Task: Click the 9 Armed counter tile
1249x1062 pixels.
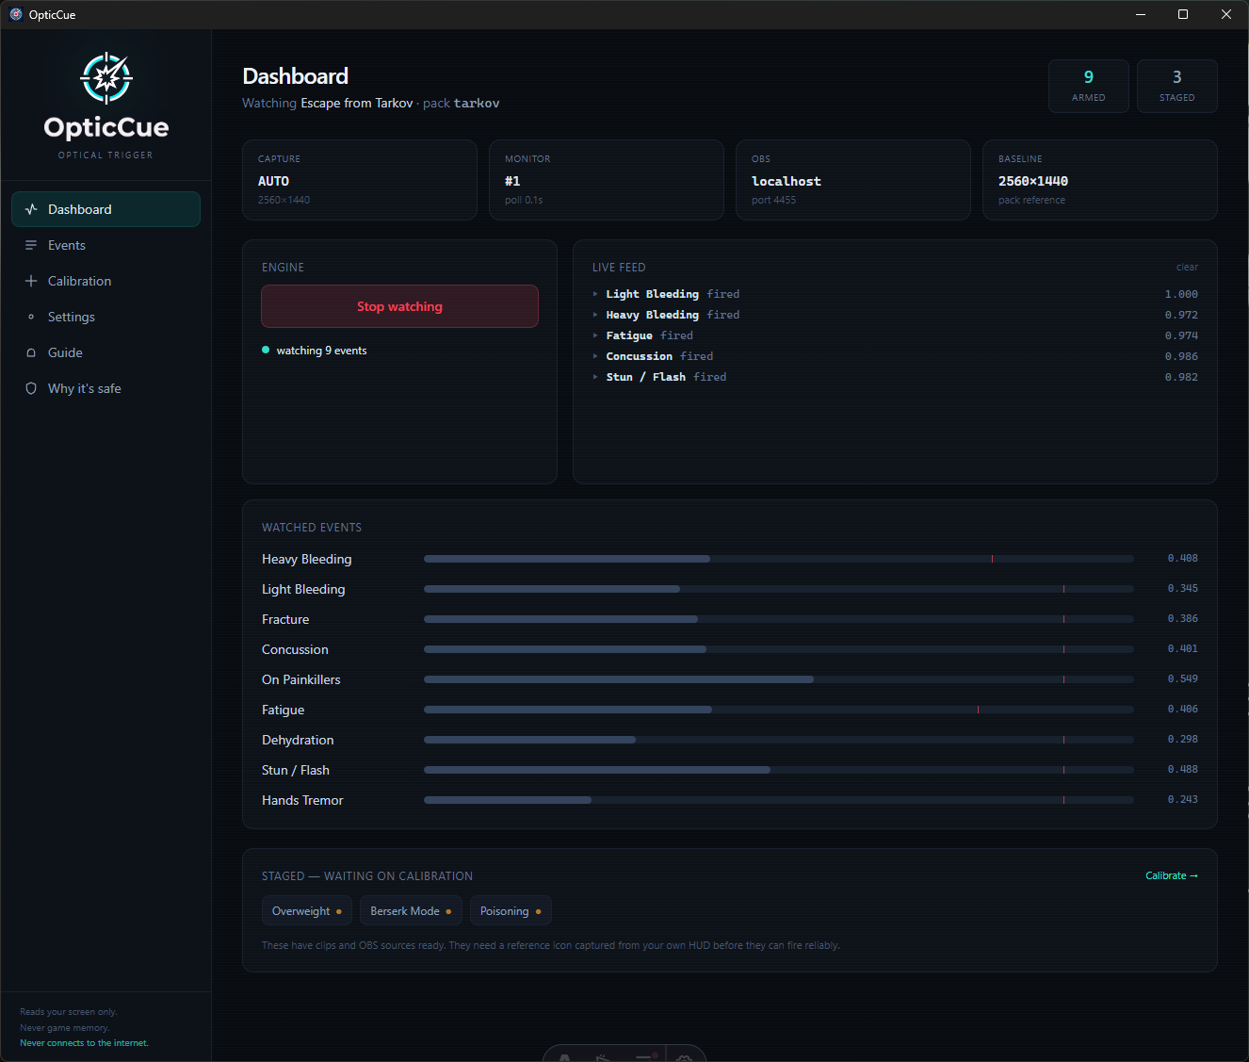Action: point(1089,86)
